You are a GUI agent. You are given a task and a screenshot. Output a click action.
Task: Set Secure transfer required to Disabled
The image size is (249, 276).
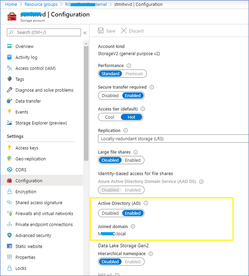pos(110,96)
